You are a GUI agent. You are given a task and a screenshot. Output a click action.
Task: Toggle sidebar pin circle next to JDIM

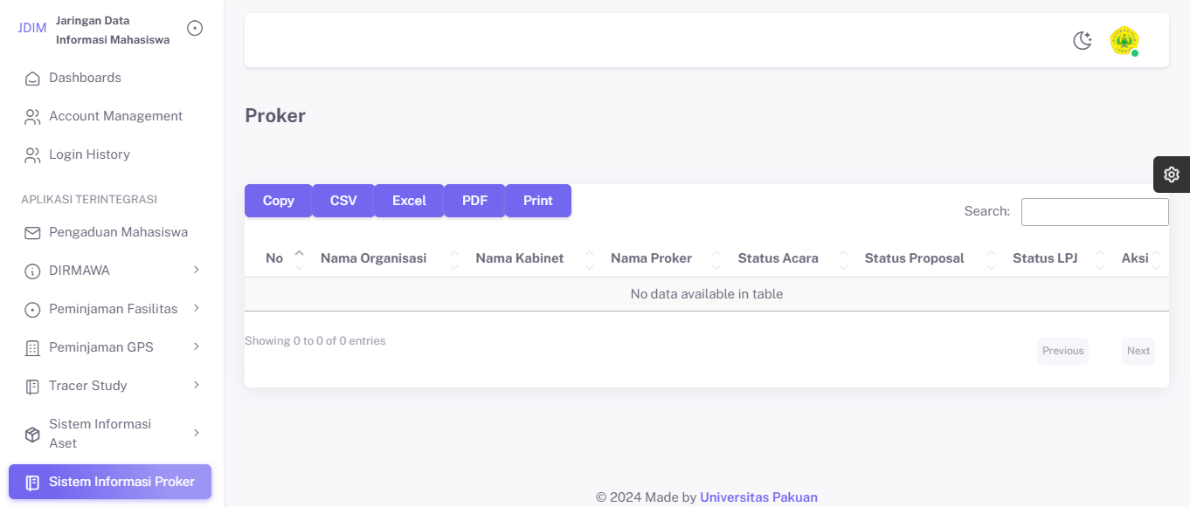195,29
